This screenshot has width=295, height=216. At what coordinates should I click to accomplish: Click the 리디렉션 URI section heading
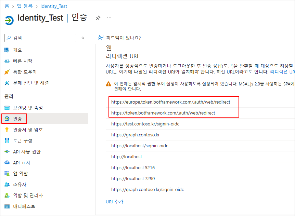pos(122,56)
